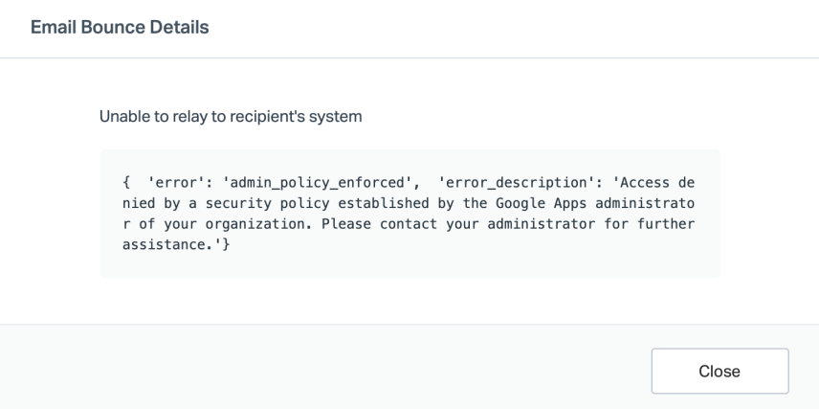The width and height of the screenshot is (819, 409).
Task: Click the Email Bounce Details heading
Action: [x=121, y=27]
